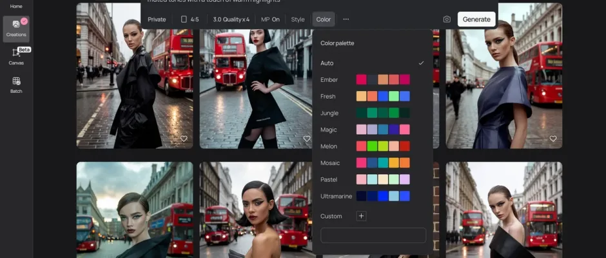Click the first Pastel pink swatch
Image resolution: width=606 pixels, height=258 pixels.
click(362, 179)
